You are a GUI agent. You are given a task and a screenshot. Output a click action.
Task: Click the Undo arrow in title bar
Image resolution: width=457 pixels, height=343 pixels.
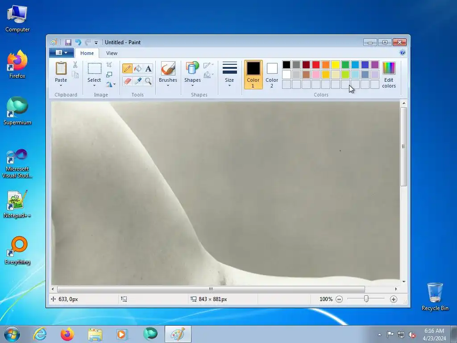pos(78,42)
